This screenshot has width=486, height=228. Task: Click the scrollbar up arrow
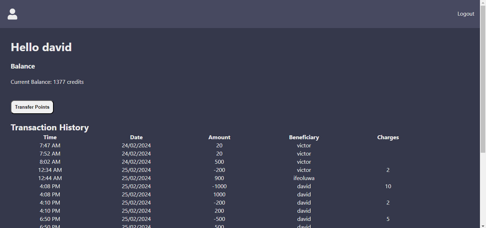click(x=483, y=2)
